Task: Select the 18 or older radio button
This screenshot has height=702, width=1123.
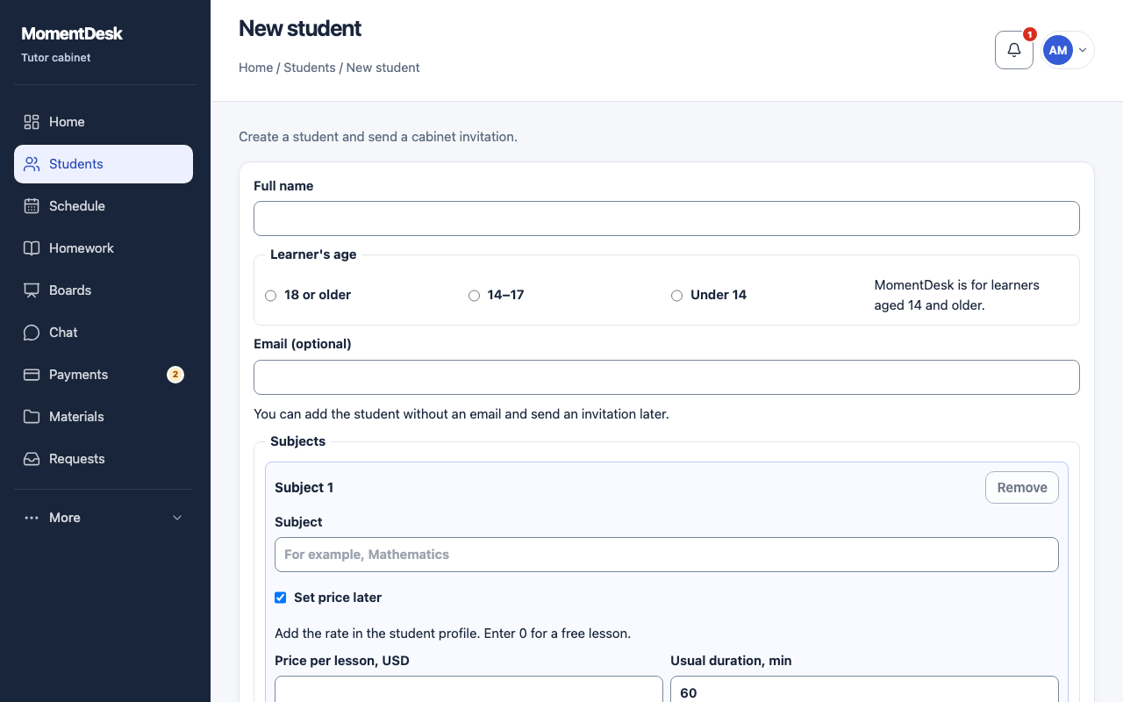Action: click(270, 296)
